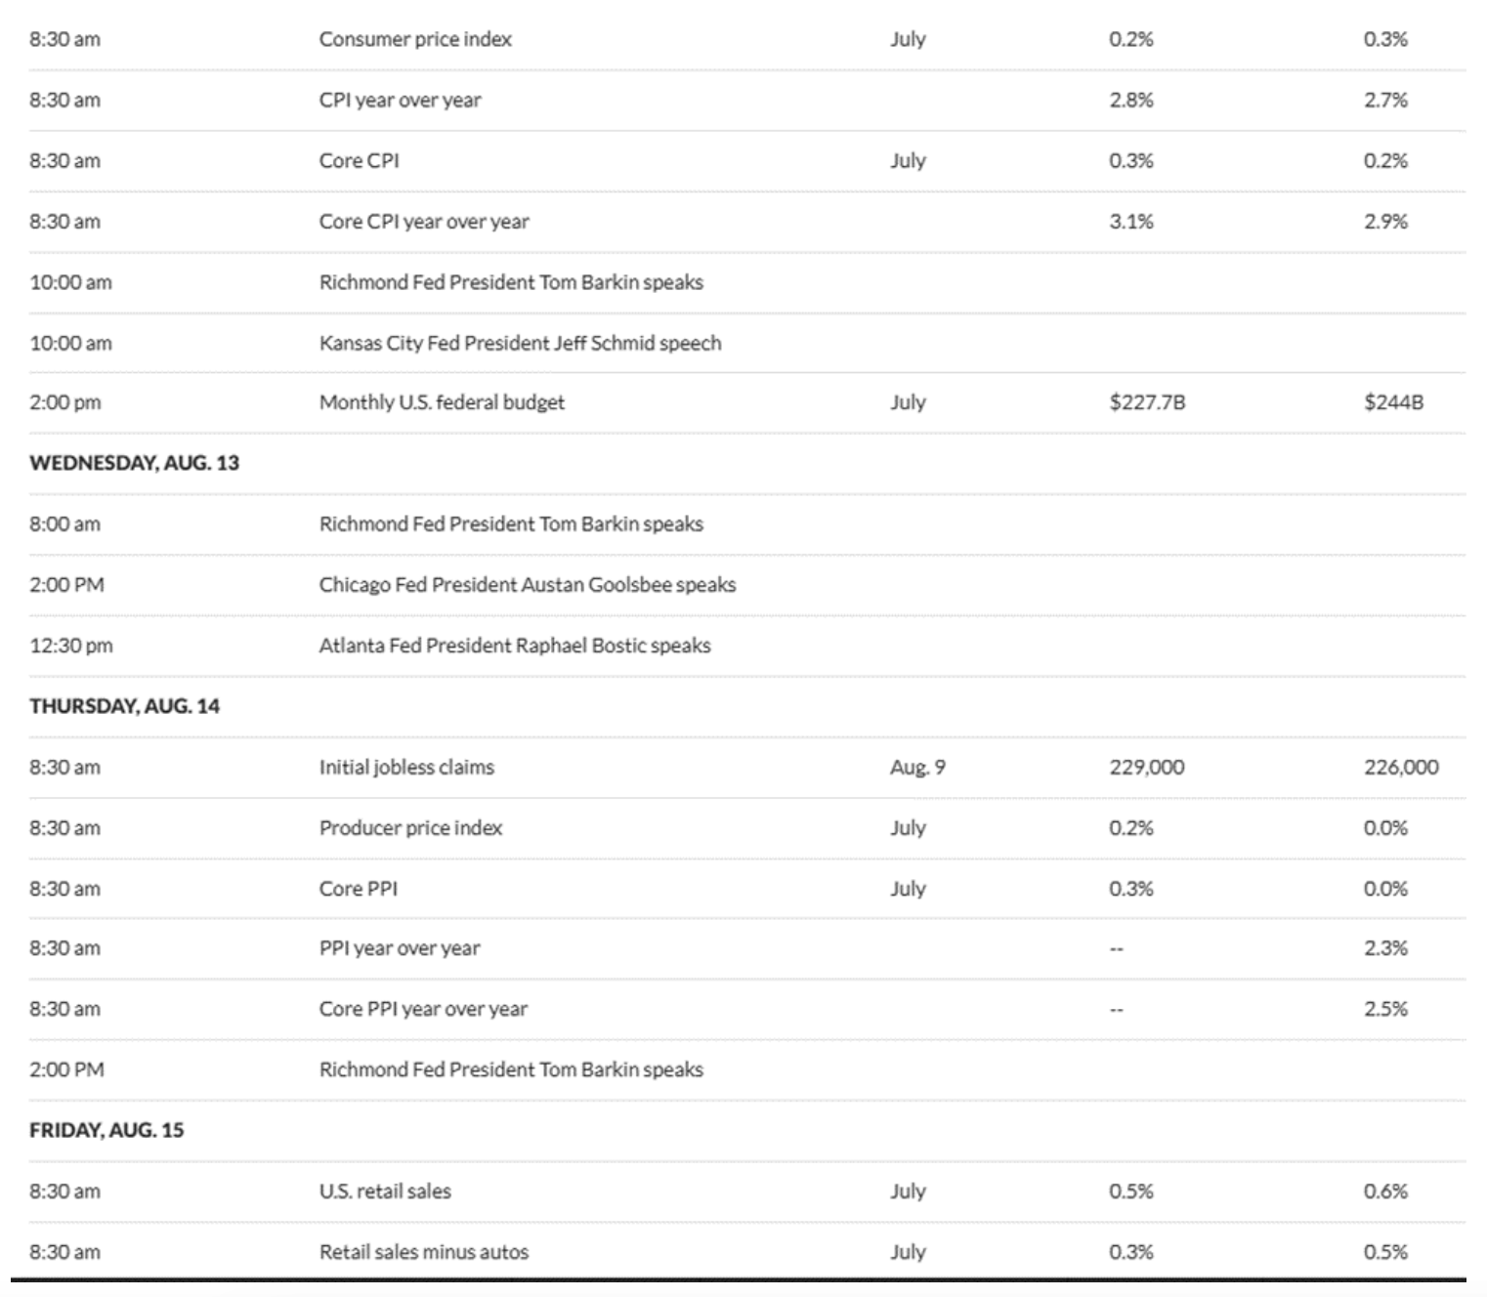Open Core CPI year over year entry
The height and width of the screenshot is (1297, 1487).
[x=424, y=221]
